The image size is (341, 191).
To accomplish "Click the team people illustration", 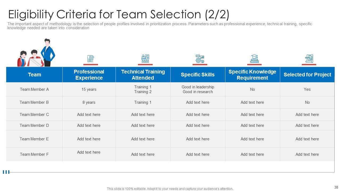I will click(36, 53).
